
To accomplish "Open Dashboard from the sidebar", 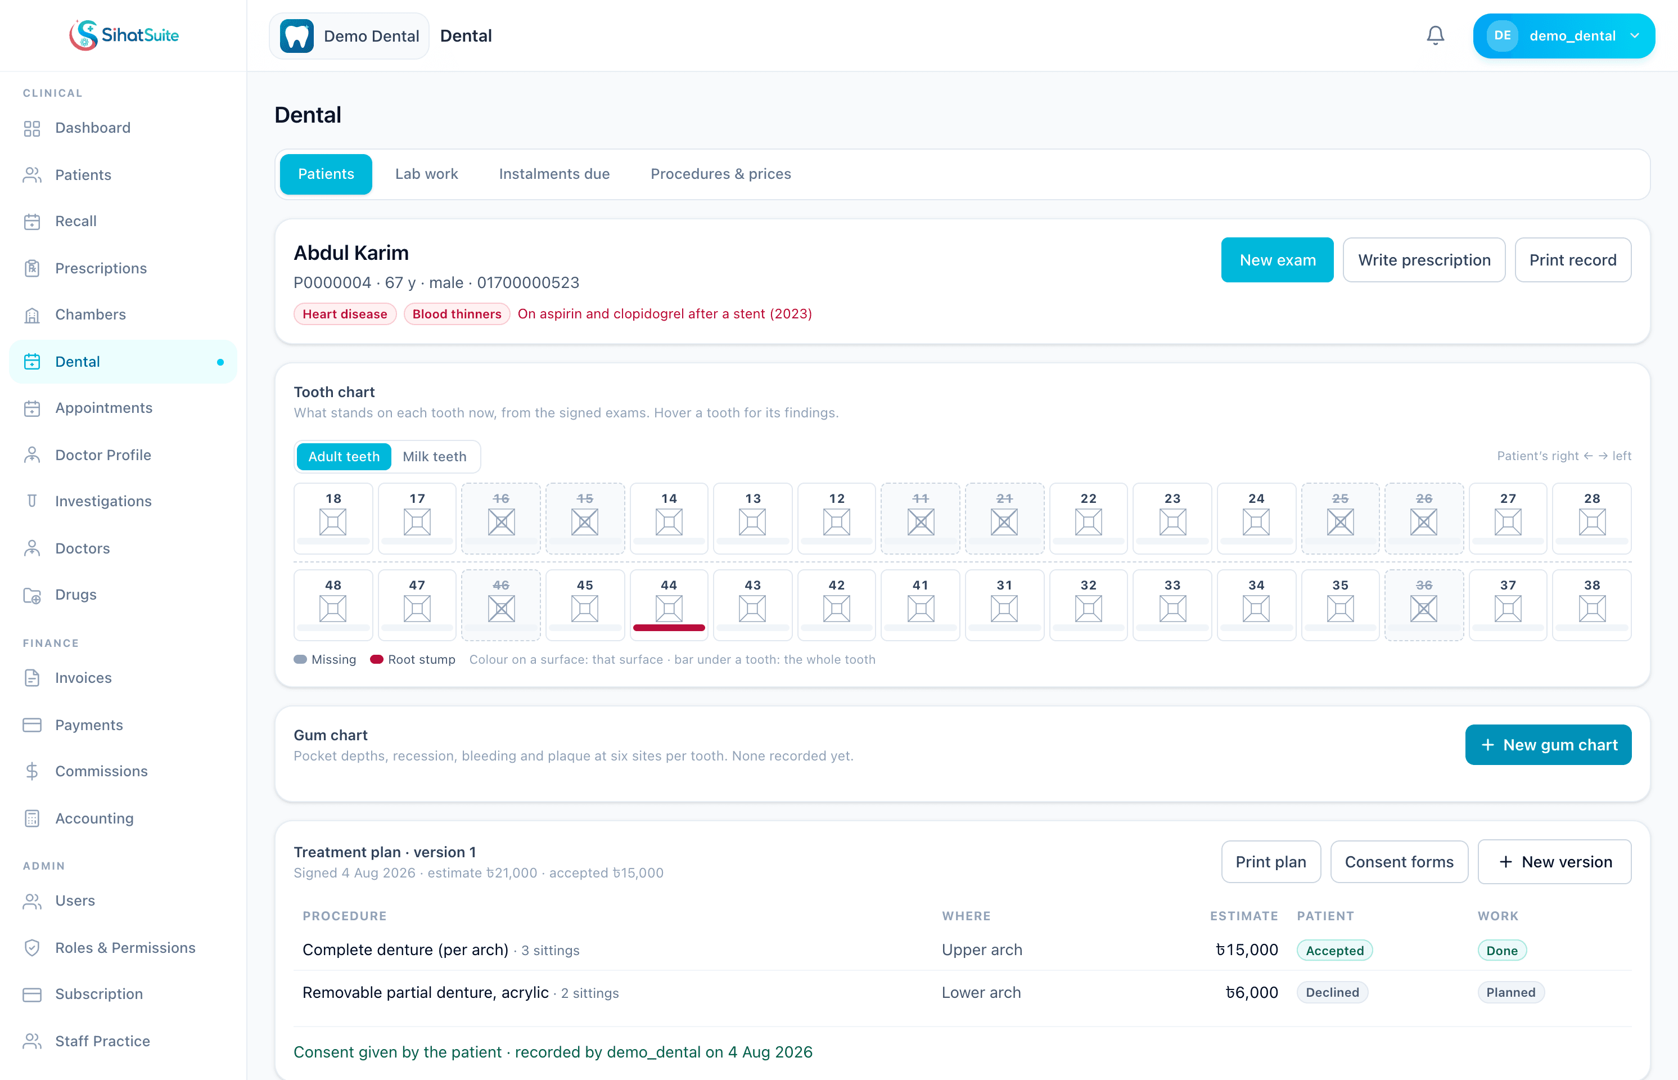I will (123, 128).
